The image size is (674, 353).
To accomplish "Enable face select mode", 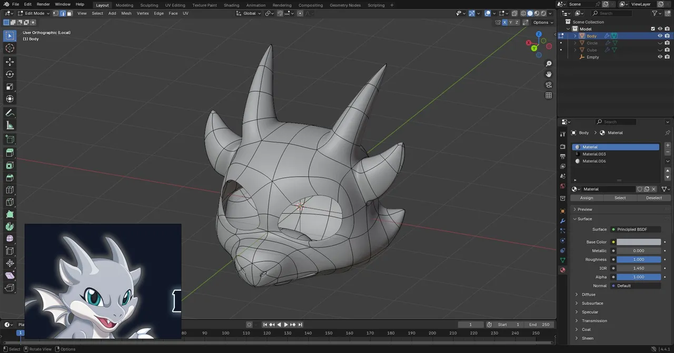I will click(x=69, y=13).
